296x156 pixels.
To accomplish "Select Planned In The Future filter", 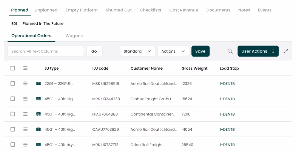I will [43, 23].
